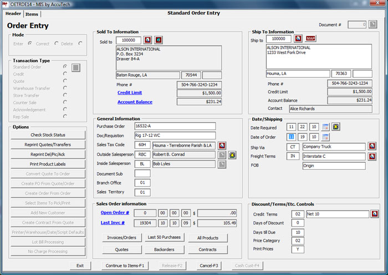Select the Header tab
The image size is (388, 275).
[13, 13]
